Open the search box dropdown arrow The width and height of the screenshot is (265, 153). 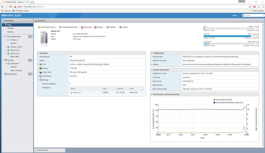[x=263, y=15]
